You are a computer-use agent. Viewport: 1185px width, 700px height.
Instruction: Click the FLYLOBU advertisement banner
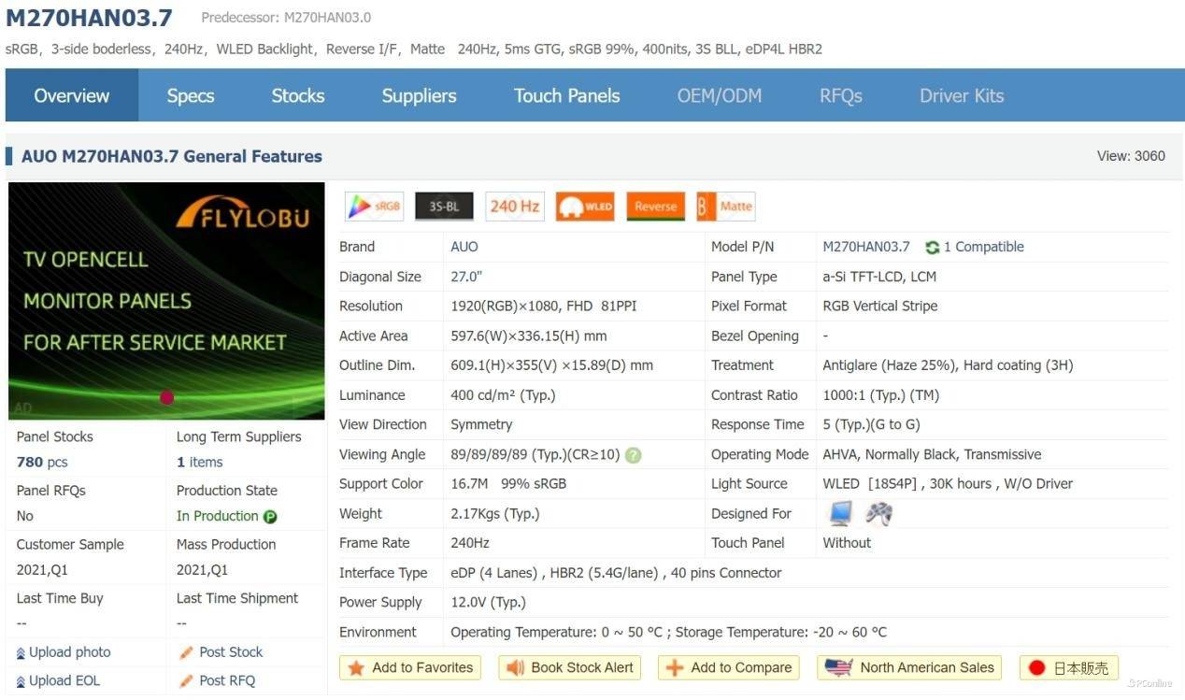166,301
